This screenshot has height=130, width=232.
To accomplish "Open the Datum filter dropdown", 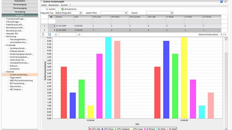I will (x=172, y=13).
